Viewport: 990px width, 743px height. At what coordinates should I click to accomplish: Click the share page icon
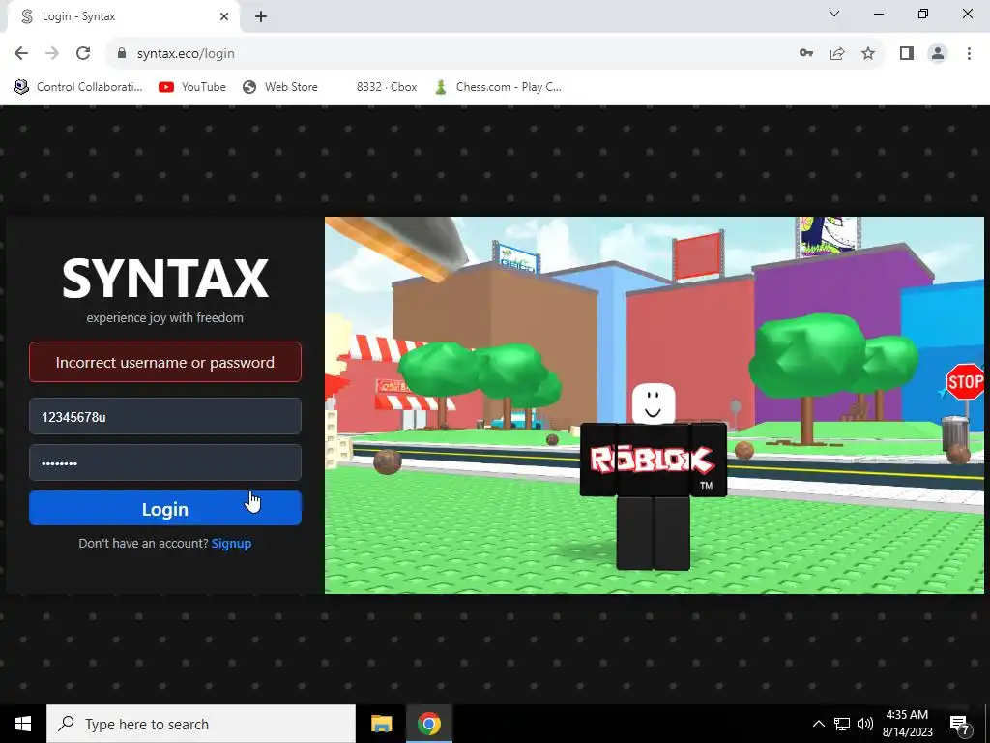[x=837, y=54]
